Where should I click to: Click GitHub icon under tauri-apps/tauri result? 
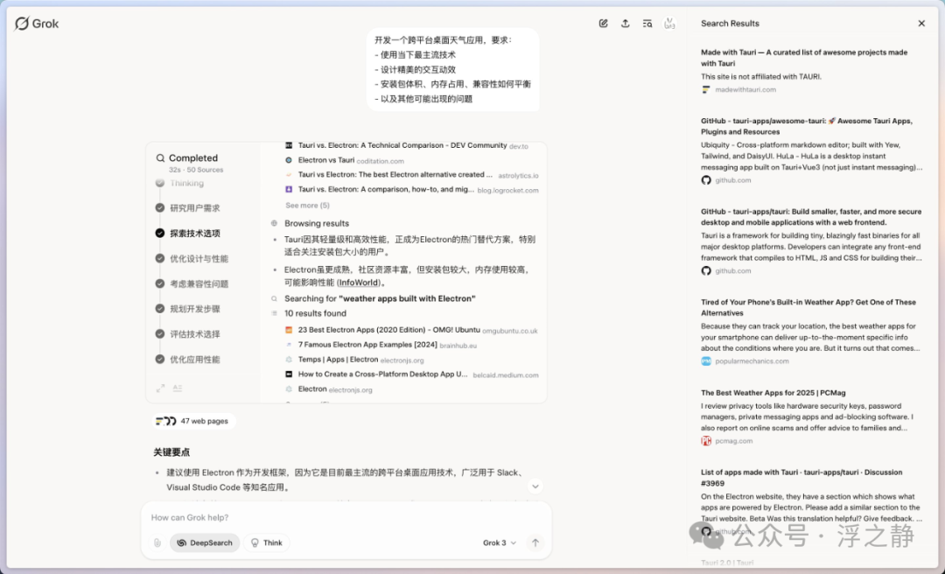pyautogui.click(x=706, y=270)
